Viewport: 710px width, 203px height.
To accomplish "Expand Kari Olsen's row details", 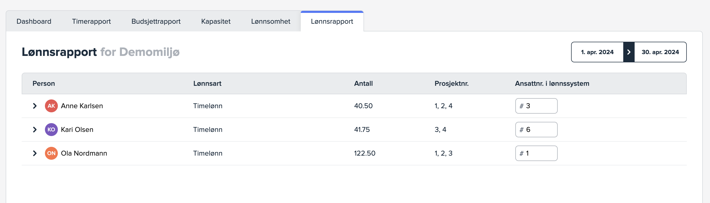I will [x=35, y=130].
